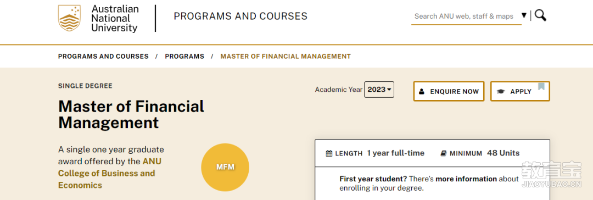This screenshot has width=593, height=200.
Task: Open ANU College of Business and Economics link
Action: click(x=110, y=173)
